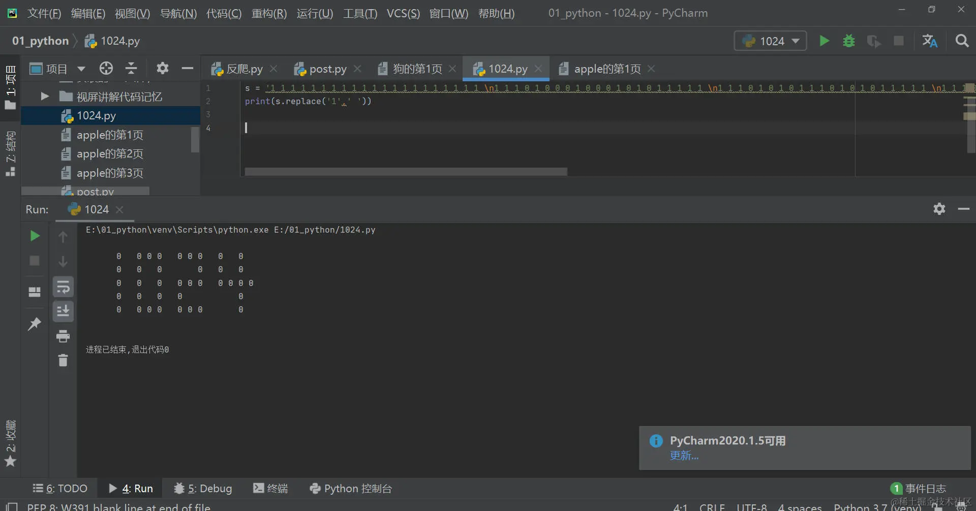Clear console output with the trash icon
976x511 pixels.
[x=63, y=360]
